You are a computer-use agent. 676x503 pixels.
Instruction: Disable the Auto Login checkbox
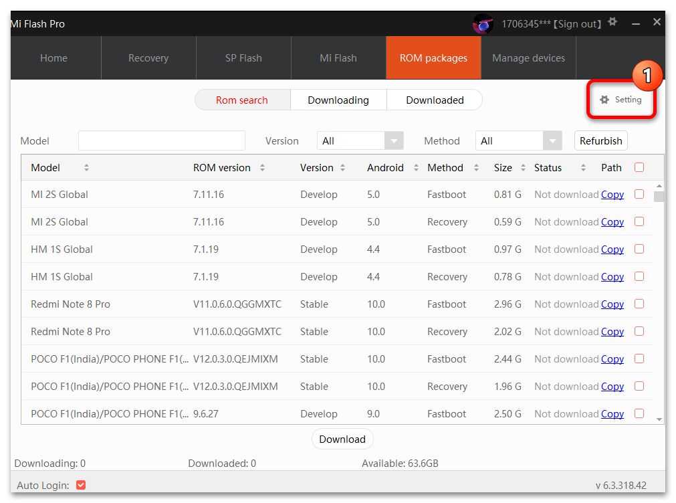(x=81, y=485)
